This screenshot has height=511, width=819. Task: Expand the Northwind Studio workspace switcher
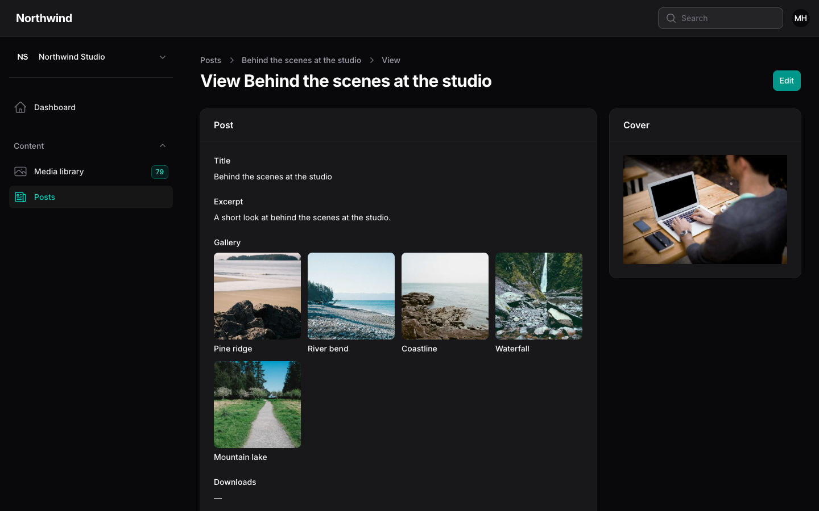point(91,57)
